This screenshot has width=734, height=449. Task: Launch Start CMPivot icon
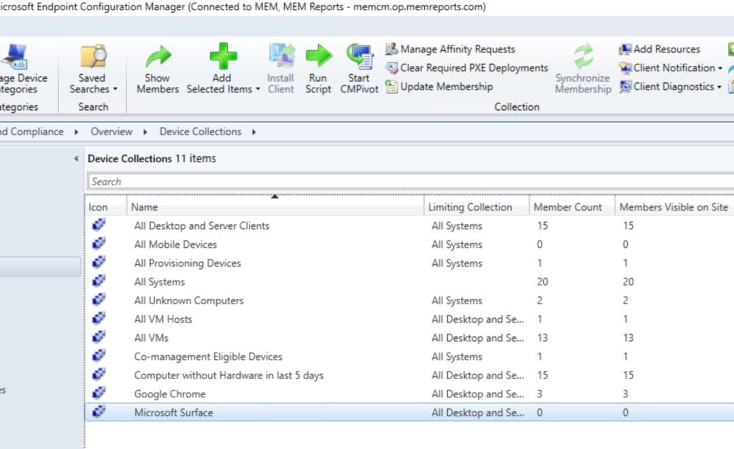pos(360,56)
